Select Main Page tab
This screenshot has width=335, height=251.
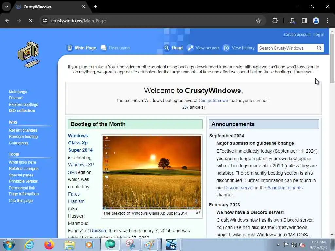point(81,48)
